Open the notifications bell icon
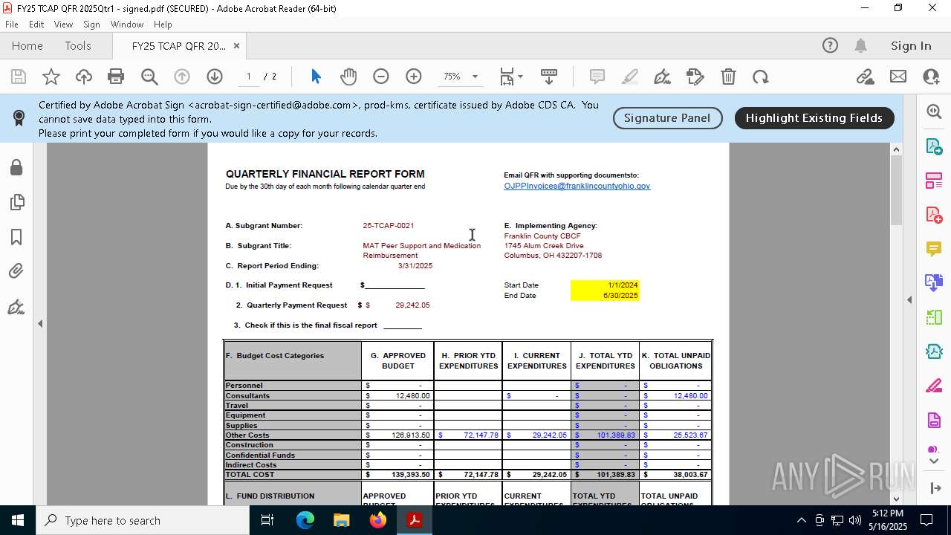 pos(860,45)
